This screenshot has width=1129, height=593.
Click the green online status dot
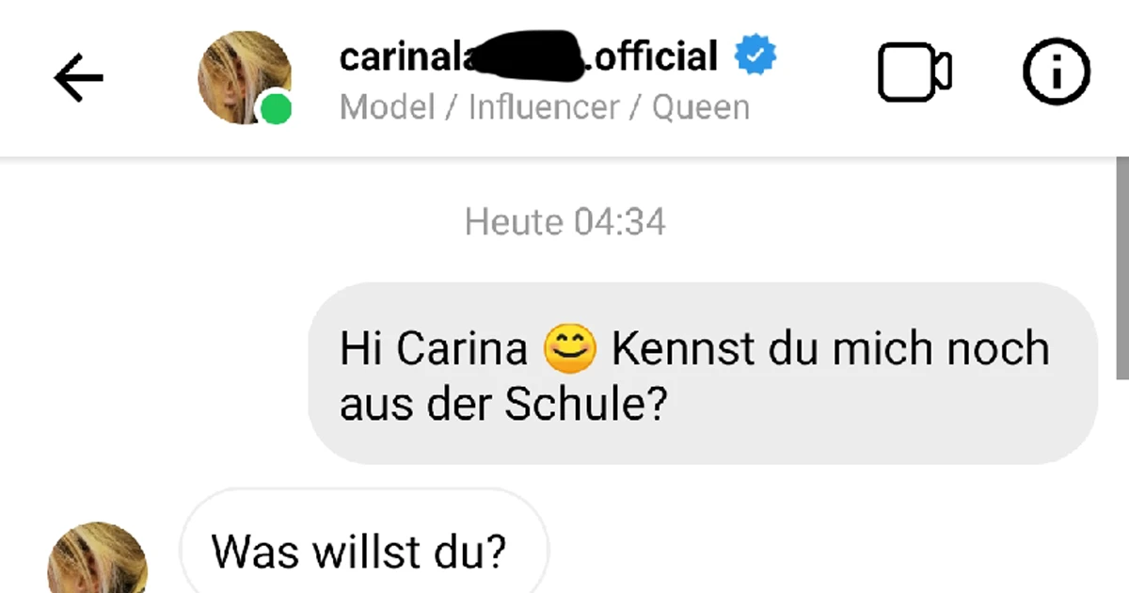coord(276,110)
